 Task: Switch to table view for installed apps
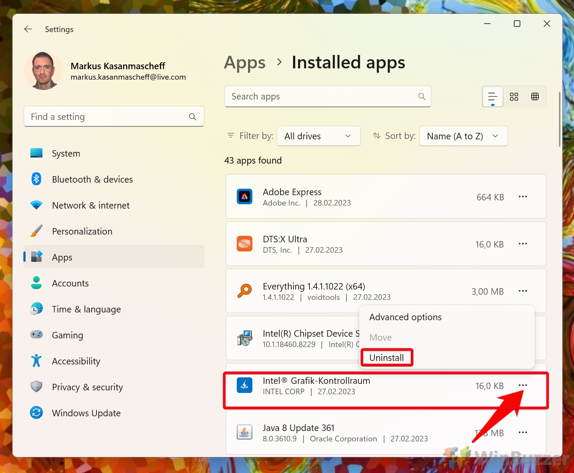point(535,97)
